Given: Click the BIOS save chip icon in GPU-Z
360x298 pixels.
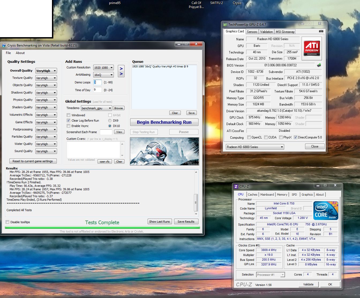Looking at the screenshot, I should coord(319,65).
